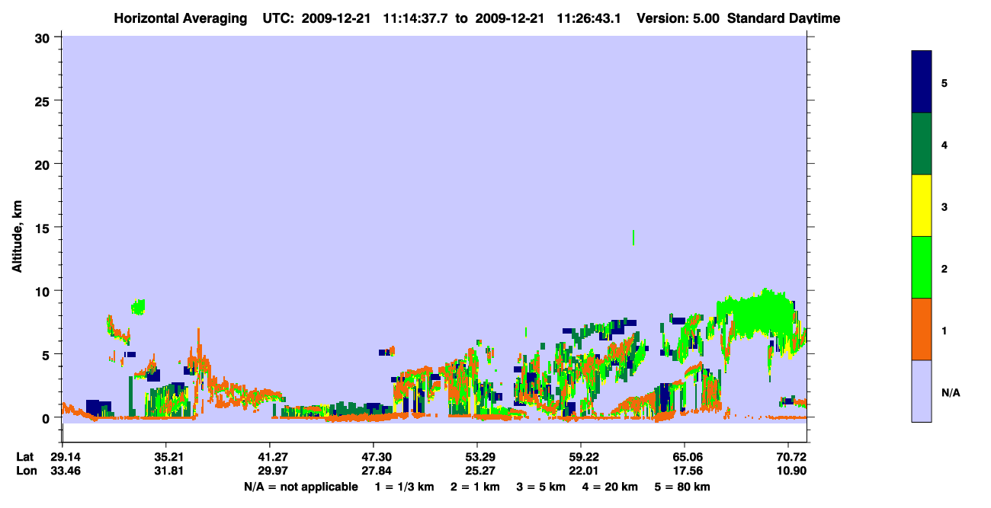The height and width of the screenshot is (508, 991).
Task: Click the bright green swatch labeled 2
Action: click(922, 267)
